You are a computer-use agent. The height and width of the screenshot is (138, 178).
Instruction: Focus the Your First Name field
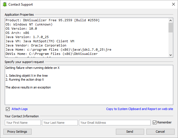click(x=23, y=123)
